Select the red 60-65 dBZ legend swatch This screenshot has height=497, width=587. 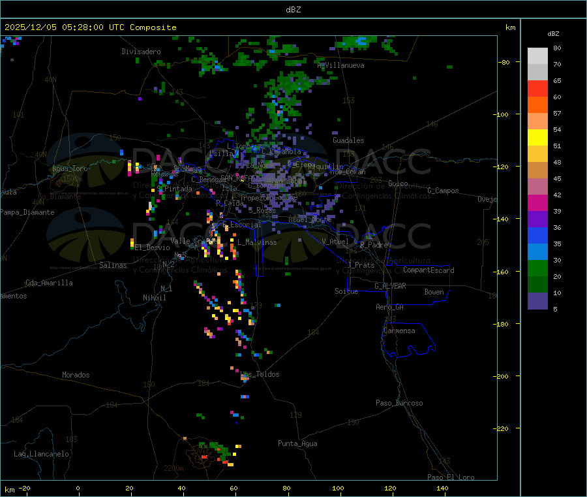point(537,88)
